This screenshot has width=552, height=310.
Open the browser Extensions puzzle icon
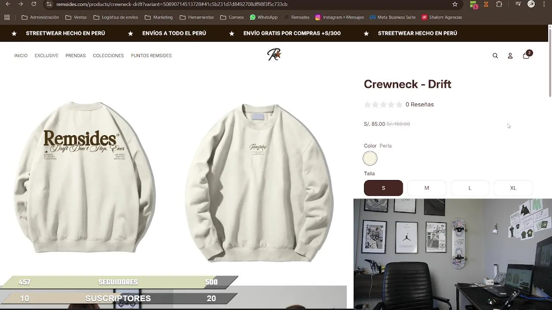click(499, 4)
